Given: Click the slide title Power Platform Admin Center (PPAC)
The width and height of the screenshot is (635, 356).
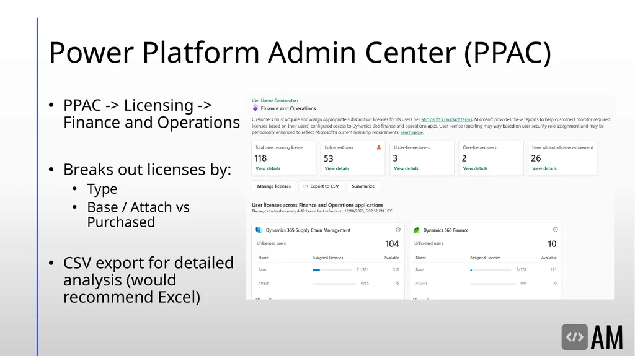Looking at the screenshot, I should point(300,52).
